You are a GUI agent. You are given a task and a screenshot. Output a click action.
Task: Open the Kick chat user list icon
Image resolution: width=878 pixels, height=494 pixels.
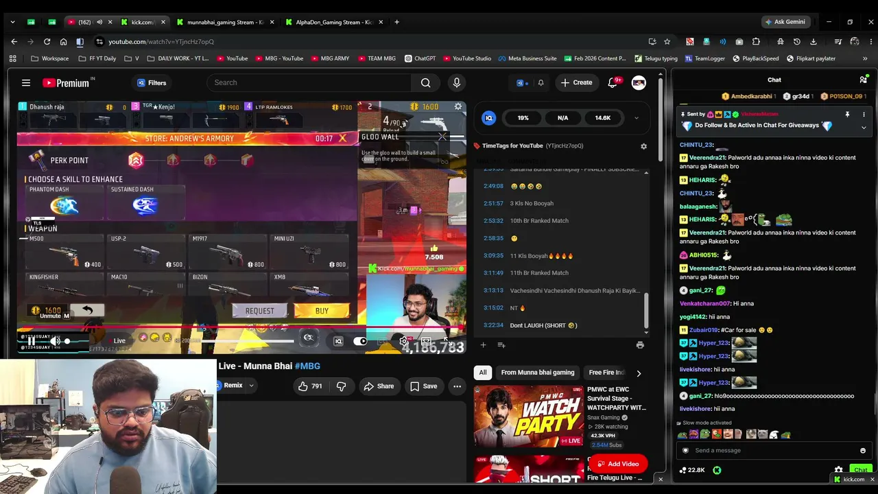(x=863, y=80)
